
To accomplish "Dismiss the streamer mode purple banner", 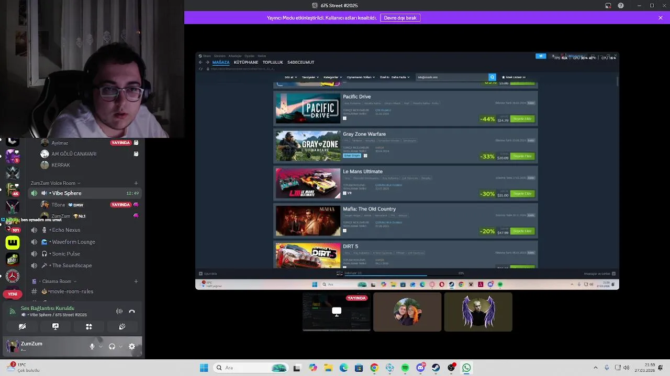I will (x=661, y=18).
